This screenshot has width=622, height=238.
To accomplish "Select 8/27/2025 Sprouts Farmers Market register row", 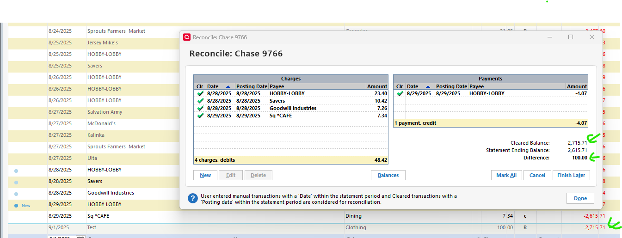I will (94, 146).
